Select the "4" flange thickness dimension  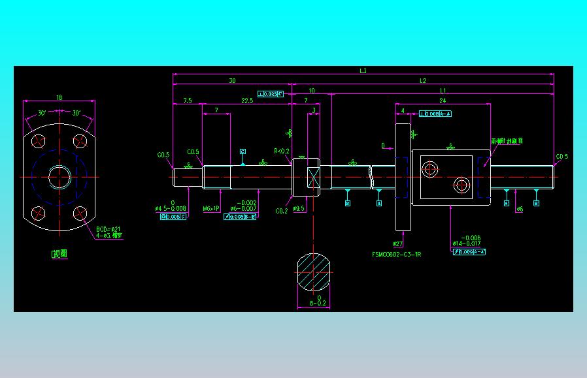[x=403, y=111]
